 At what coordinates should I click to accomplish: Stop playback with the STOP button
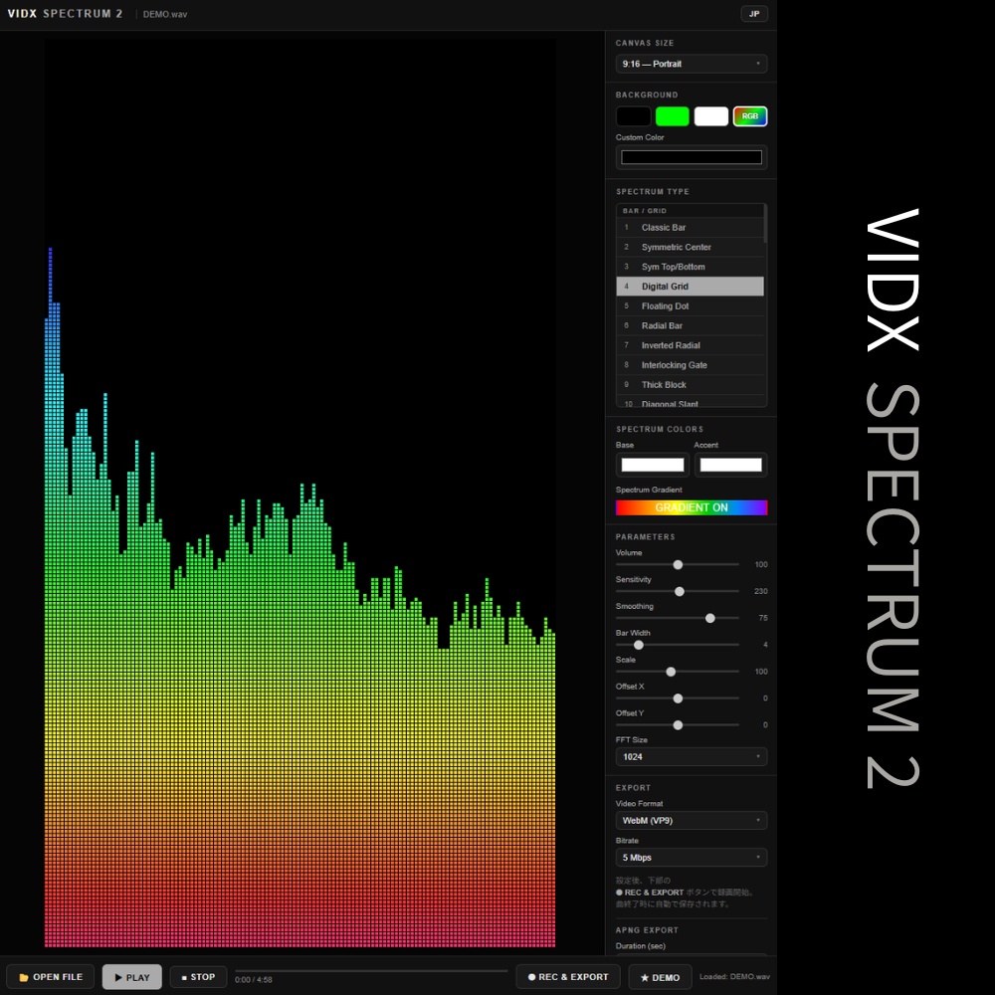(x=198, y=977)
